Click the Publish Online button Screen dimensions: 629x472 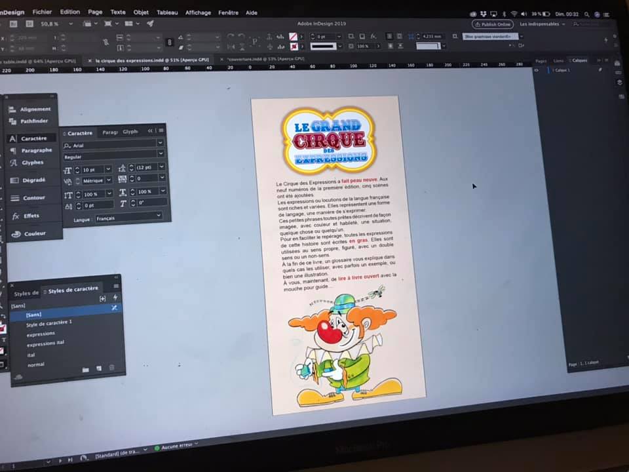493,24
